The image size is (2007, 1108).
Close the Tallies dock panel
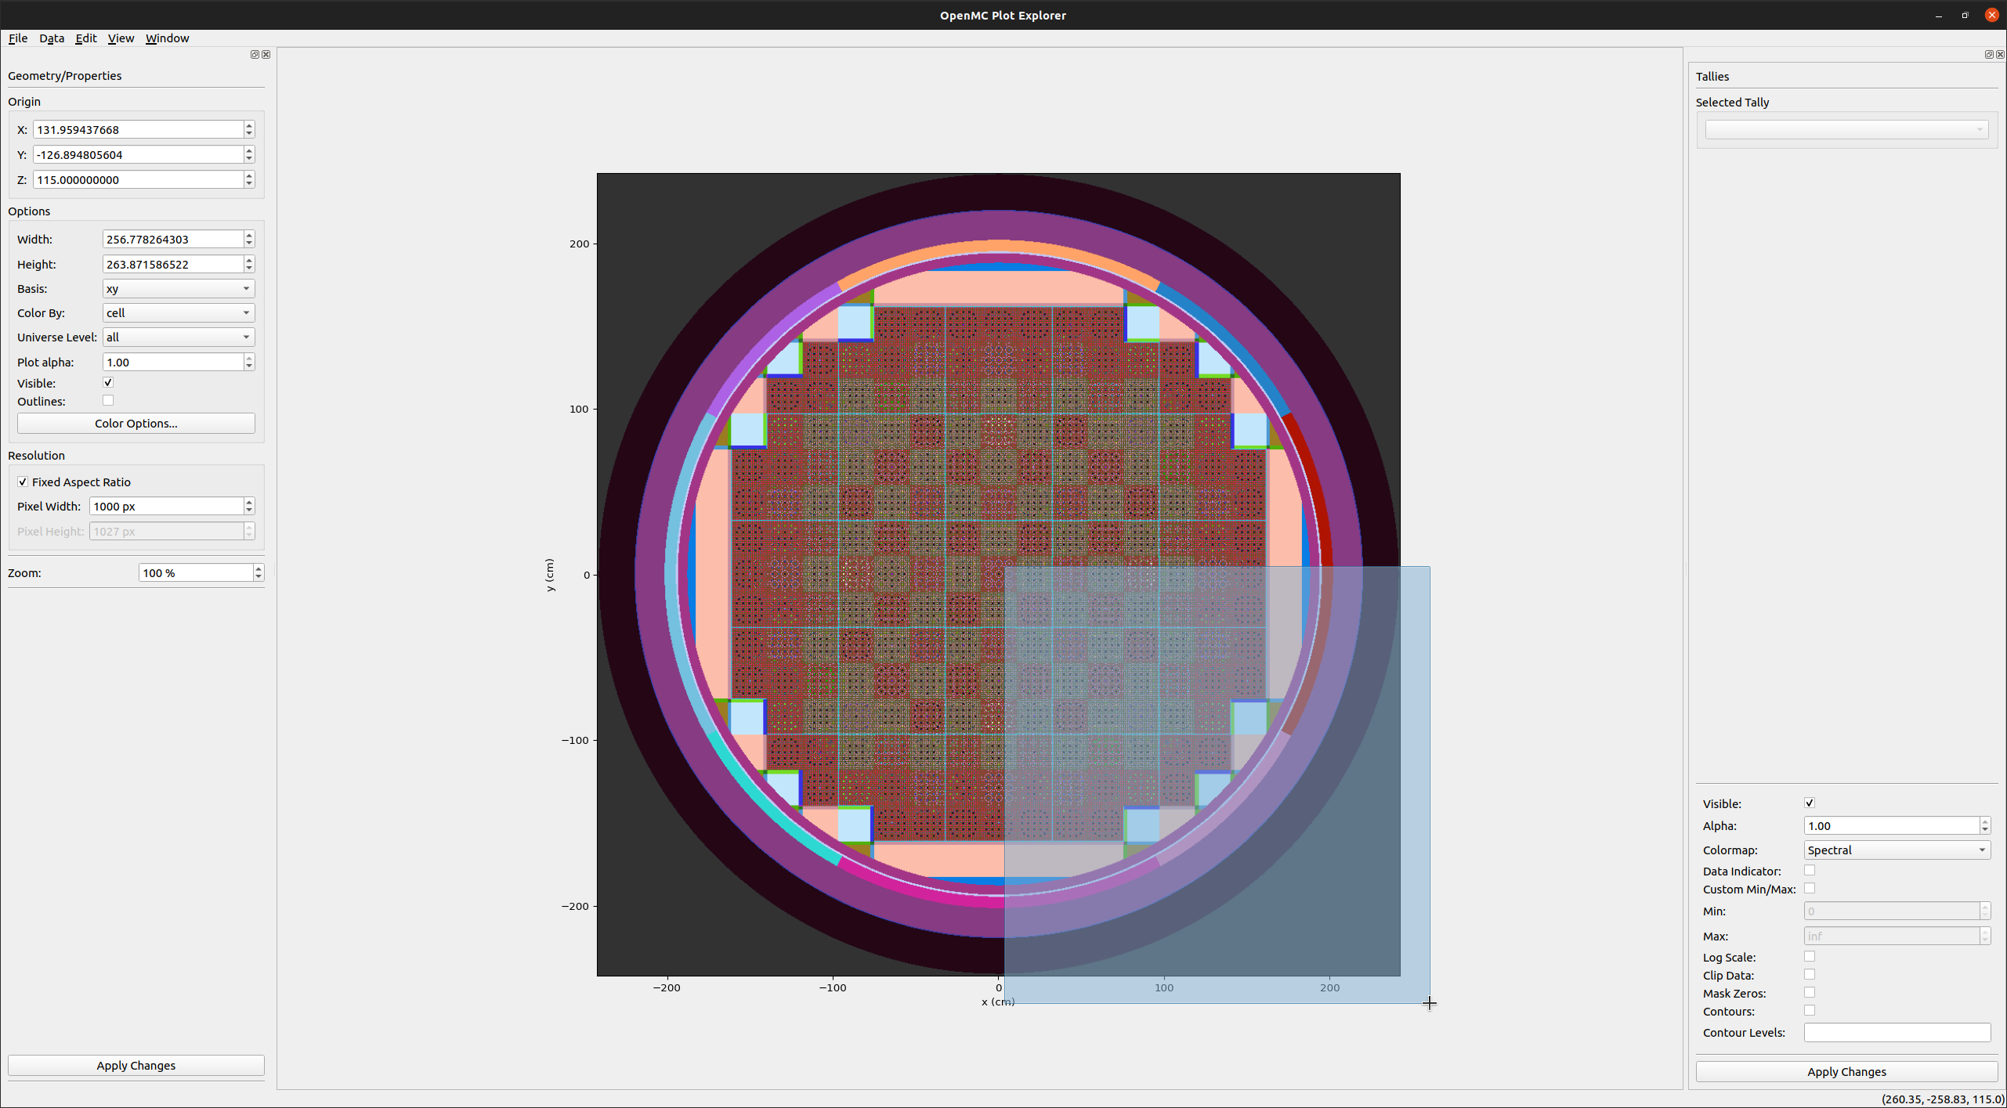coord(2000,54)
